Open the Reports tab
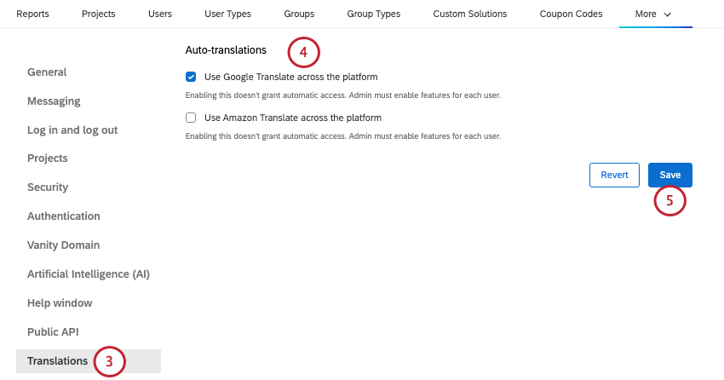Screen dimensions: 724x380 coord(32,14)
